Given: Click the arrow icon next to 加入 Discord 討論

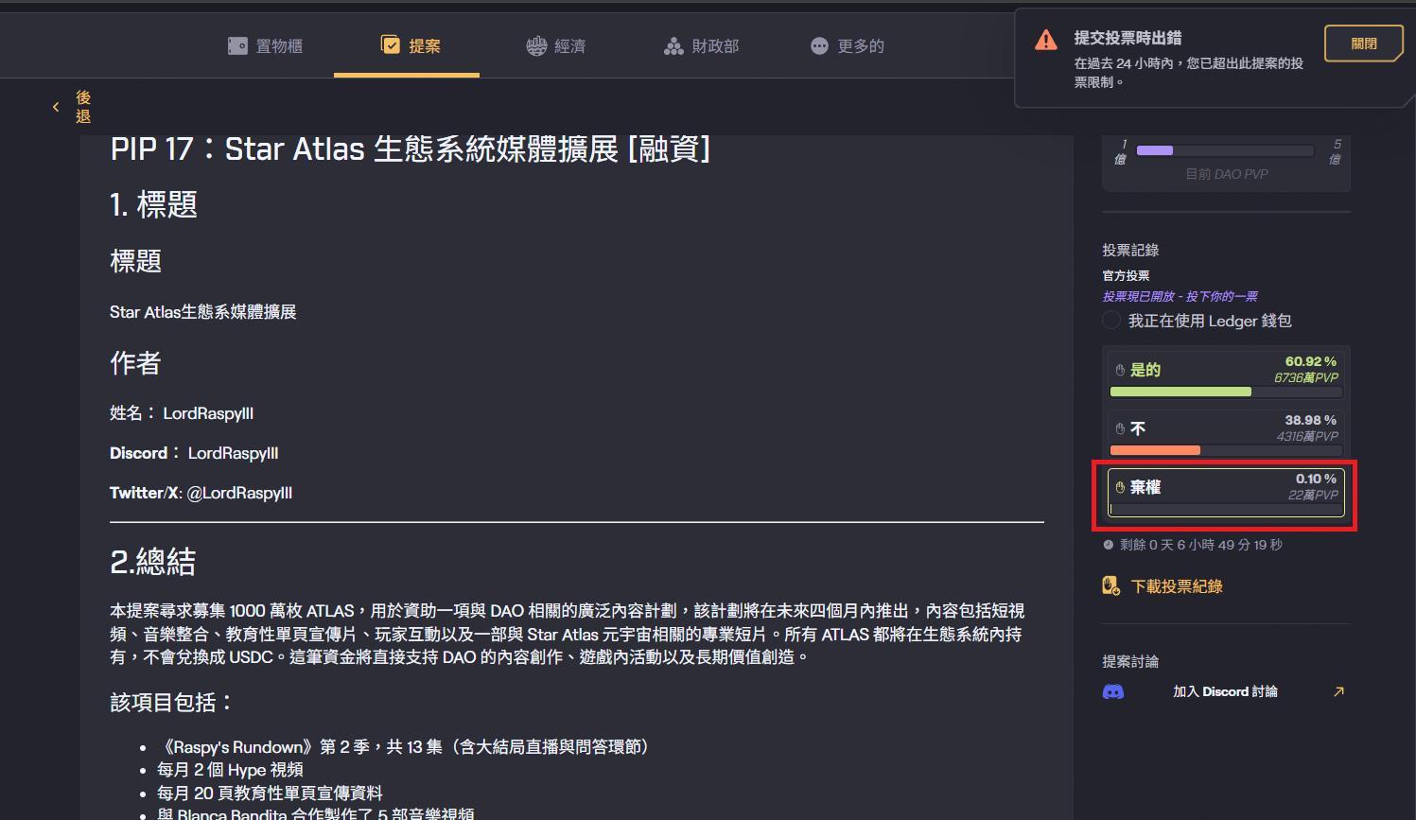Looking at the screenshot, I should [1338, 691].
